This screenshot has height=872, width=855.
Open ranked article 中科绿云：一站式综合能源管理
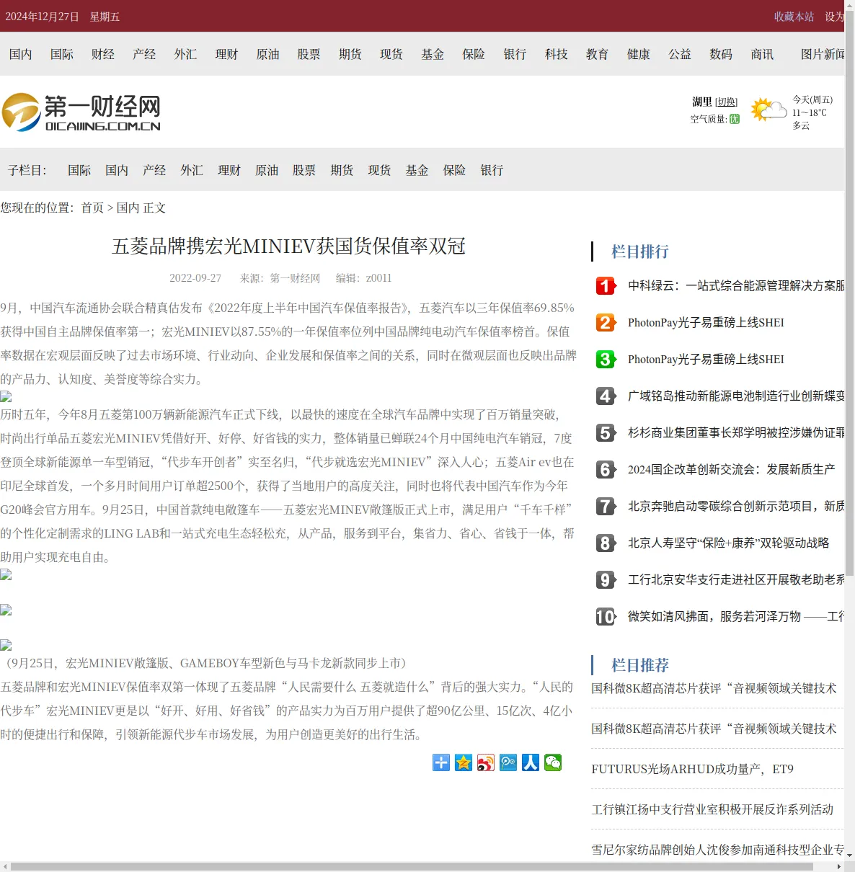736,286
